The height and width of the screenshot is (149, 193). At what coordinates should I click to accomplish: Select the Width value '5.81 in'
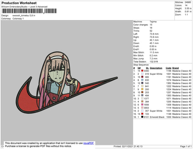[x=188, y=12]
